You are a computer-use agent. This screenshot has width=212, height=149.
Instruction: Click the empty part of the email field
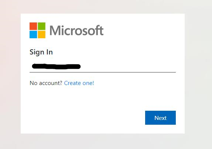tap(129, 67)
